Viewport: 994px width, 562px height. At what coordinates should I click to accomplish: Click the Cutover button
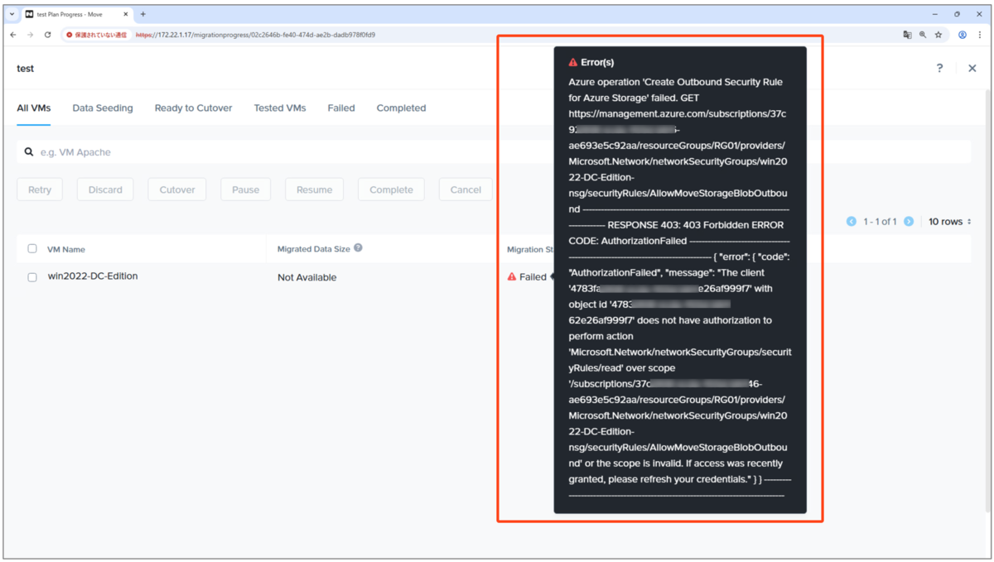pos(177,190)
